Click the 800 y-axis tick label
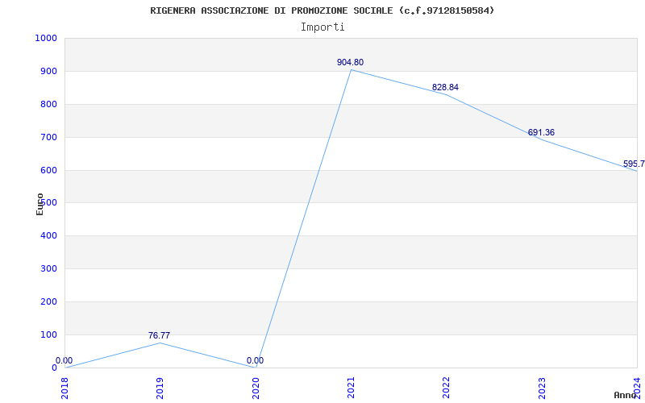The height and width of the screenshot is (403, 645). [49, 104]
